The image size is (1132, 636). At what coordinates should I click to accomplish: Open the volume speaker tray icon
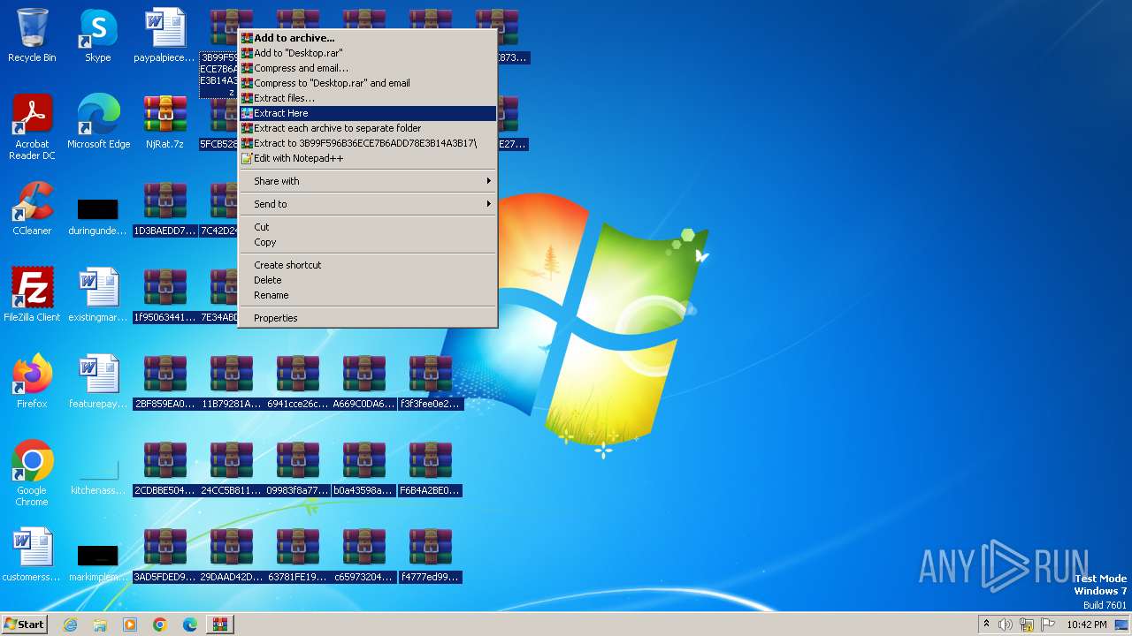[1006, 625]
